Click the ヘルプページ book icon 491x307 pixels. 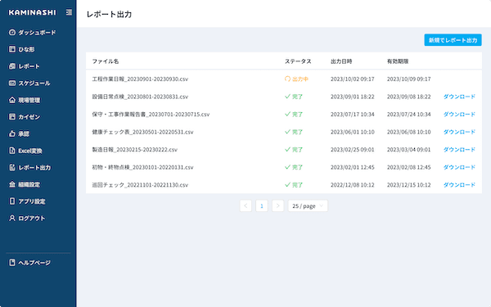point(12,263)
